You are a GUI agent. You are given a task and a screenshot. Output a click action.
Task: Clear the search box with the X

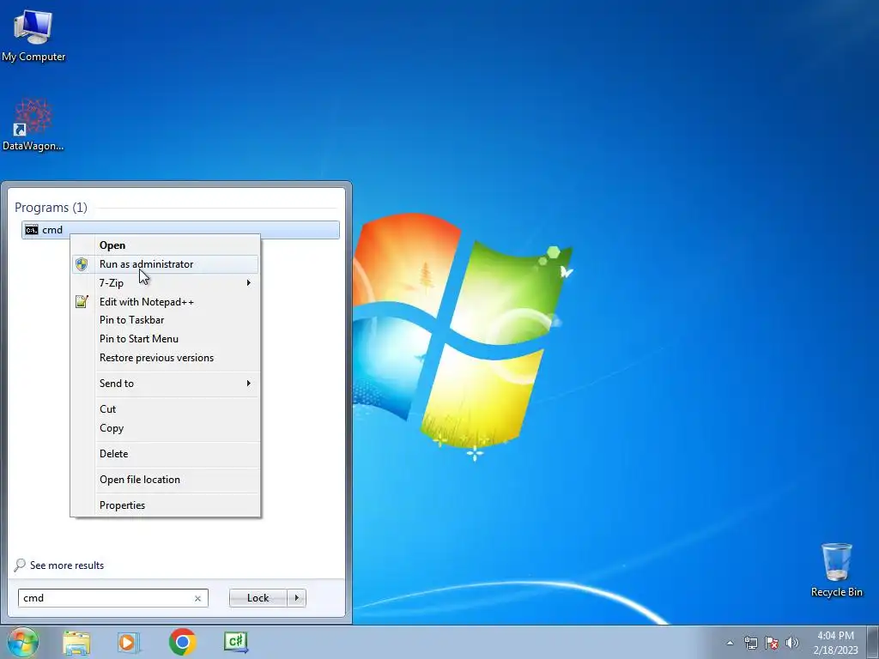pos(198,598)
